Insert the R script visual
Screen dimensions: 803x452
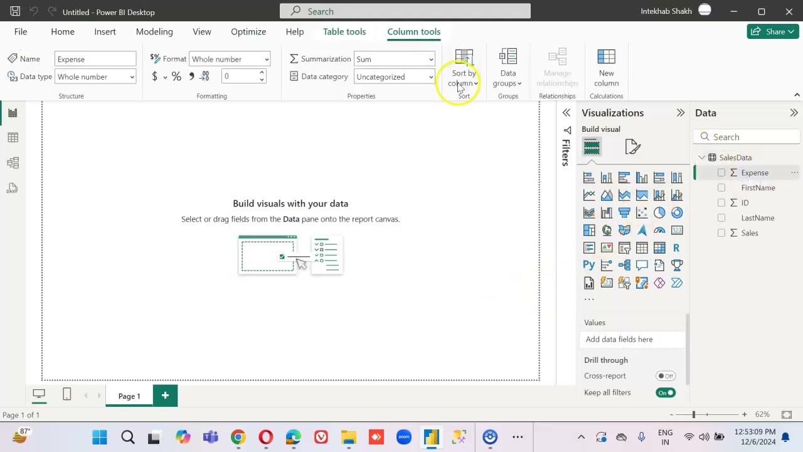point(677,248)
